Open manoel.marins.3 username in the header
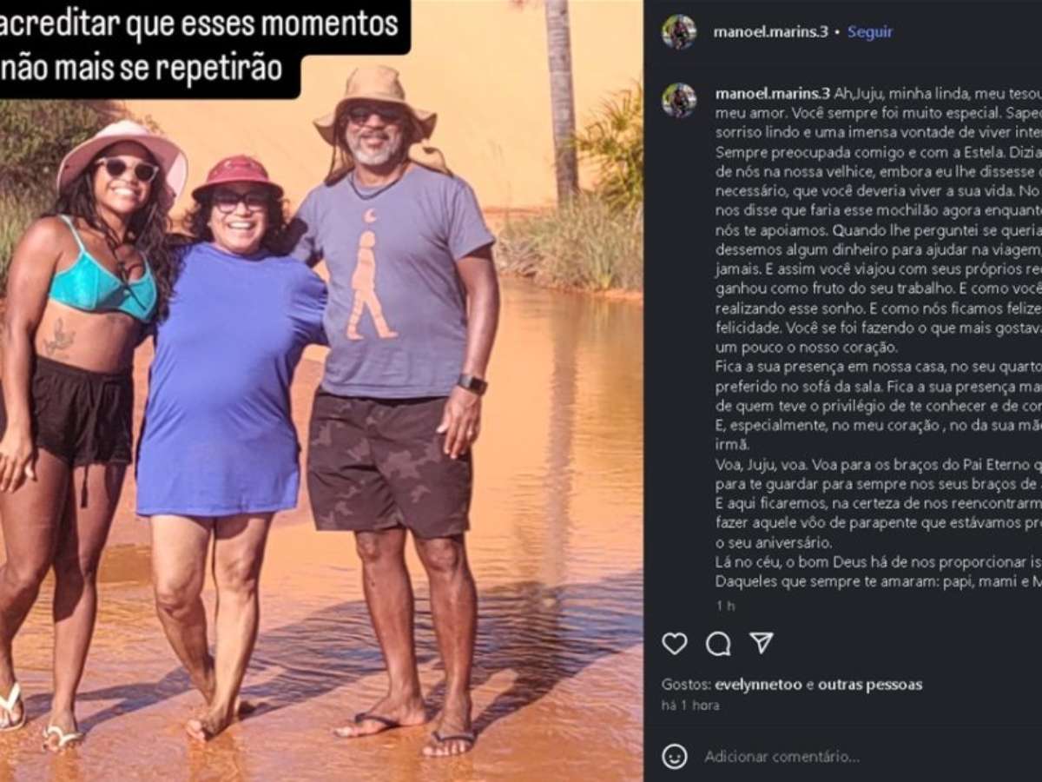The width and height of the screenshot is (1042, 782). tap(770, 32)
